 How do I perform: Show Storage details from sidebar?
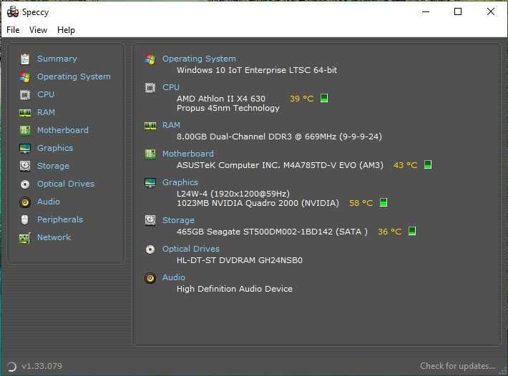point(53,166)
